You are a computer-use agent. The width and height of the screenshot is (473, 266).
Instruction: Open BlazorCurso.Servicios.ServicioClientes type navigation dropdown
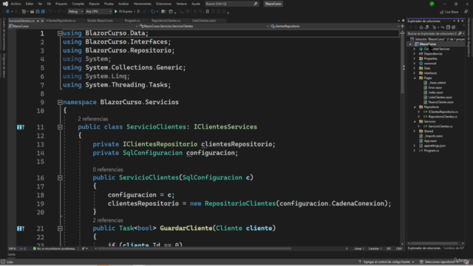[x=203, y=27]
